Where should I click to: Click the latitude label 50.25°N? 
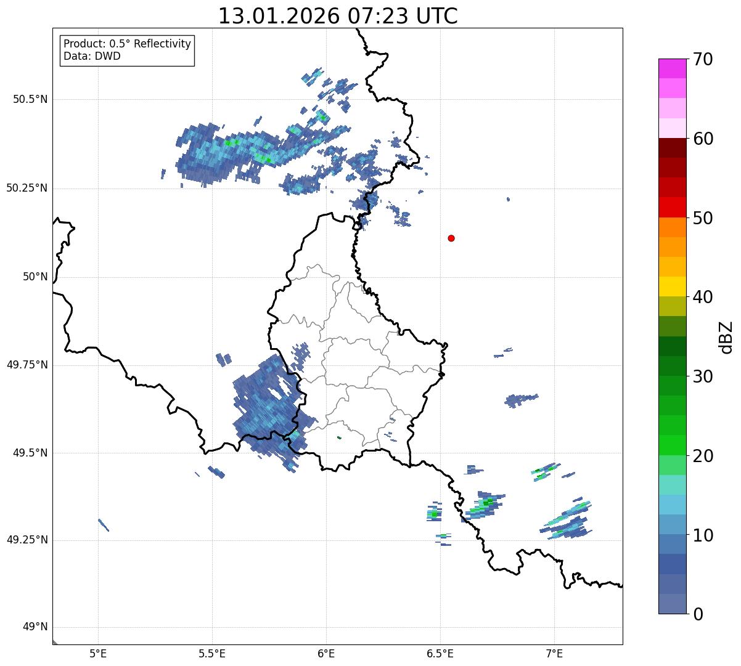[27, 188]
